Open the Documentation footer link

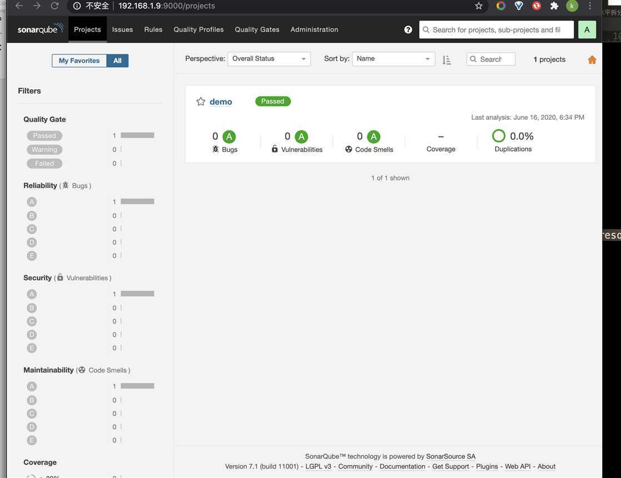point(403,466)
